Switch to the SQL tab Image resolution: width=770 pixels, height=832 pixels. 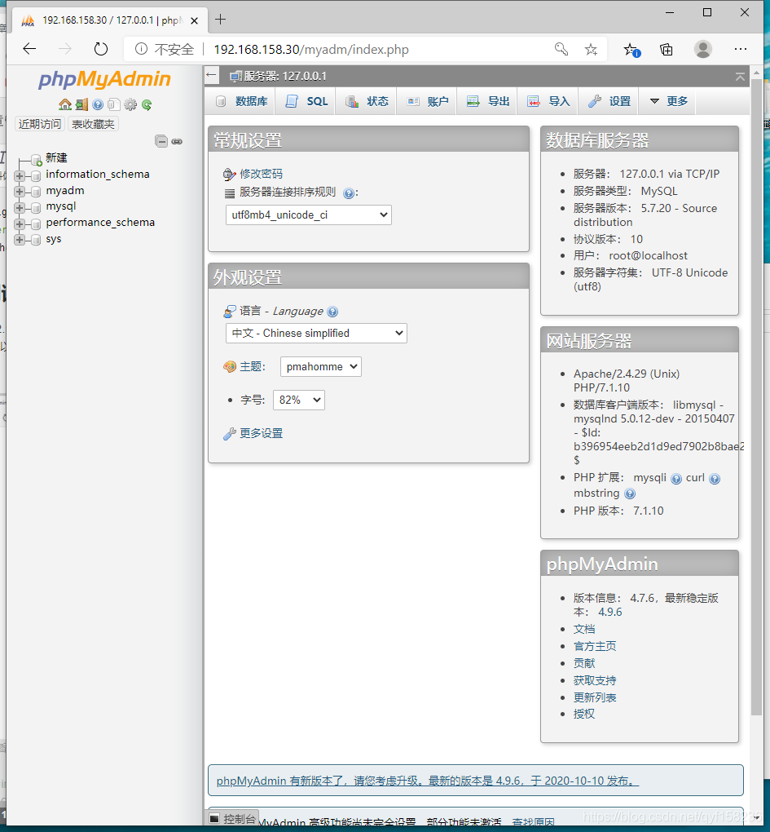[x=307, y=101]
